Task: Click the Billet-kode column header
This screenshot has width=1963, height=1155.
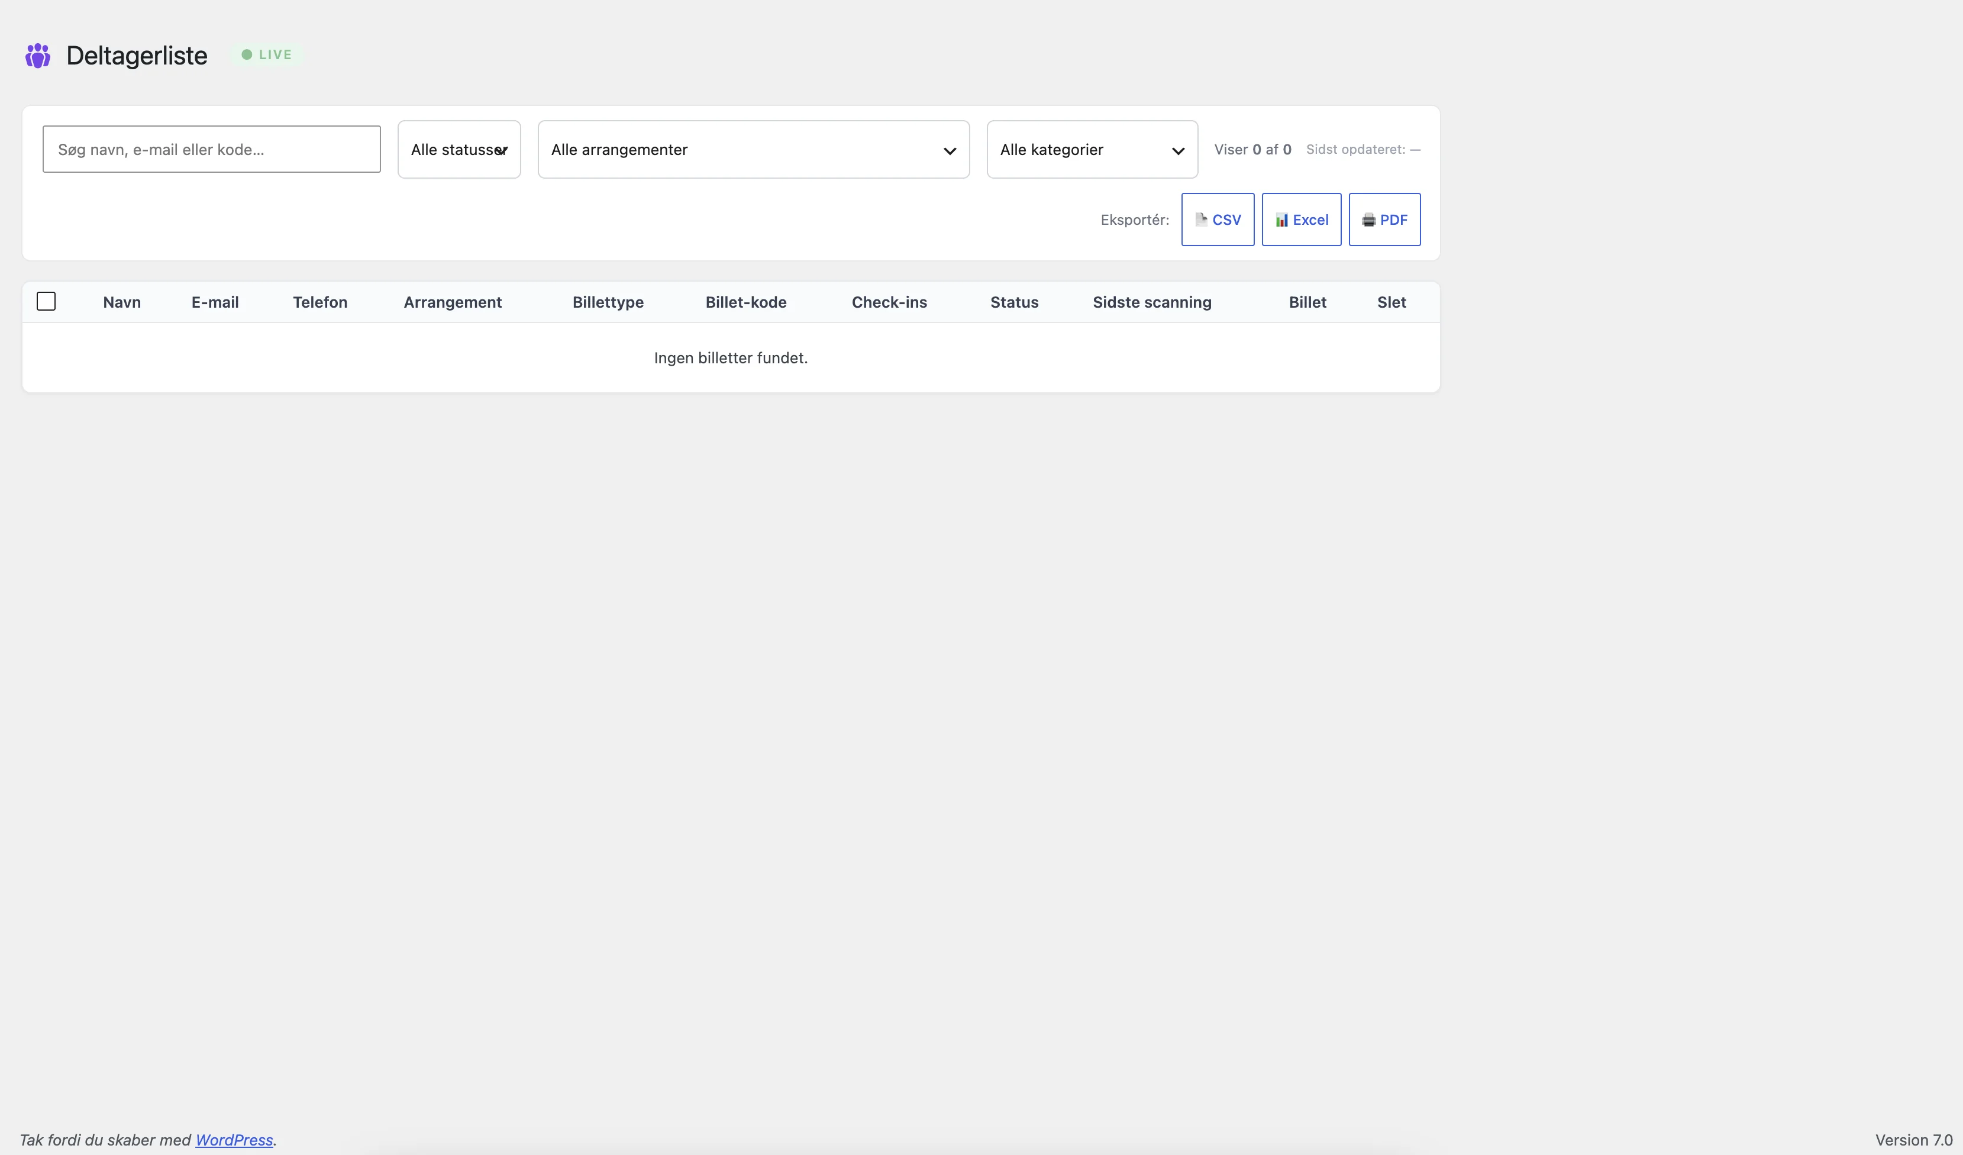Action: [x=745, y=302]
